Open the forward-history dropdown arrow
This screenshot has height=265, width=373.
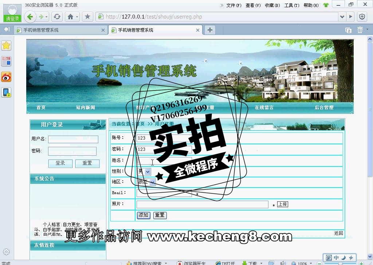click(x=46, y=17)
